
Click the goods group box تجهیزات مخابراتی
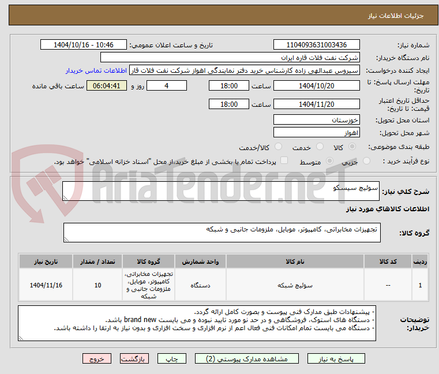222,233
